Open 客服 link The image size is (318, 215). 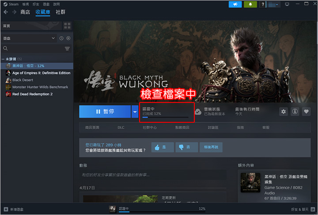pos(266,128)
